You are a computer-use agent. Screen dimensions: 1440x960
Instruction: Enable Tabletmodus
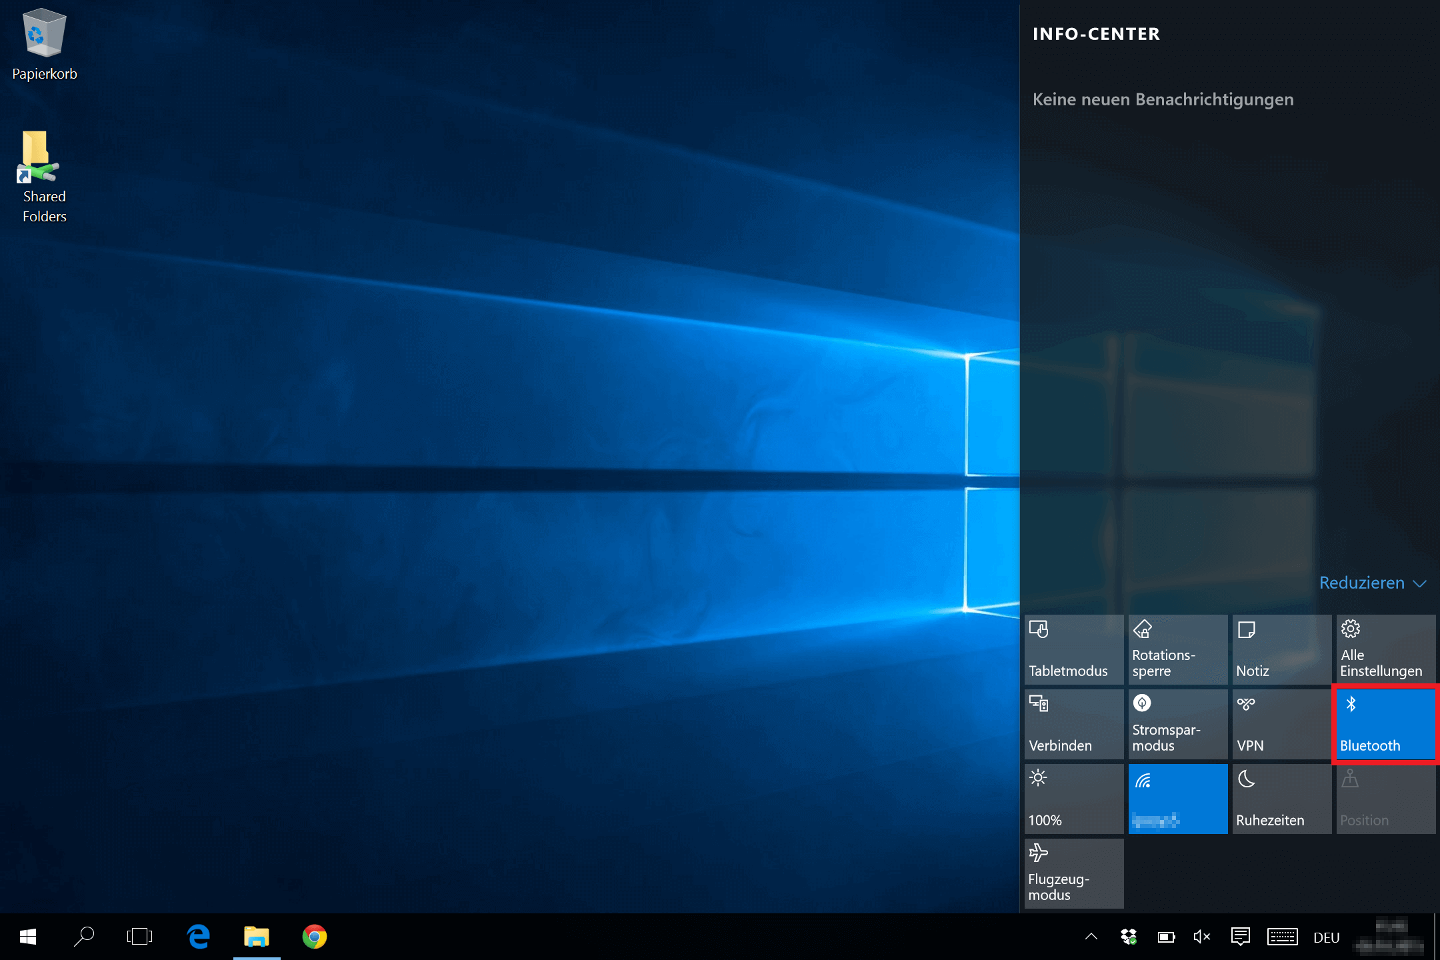[1073, 649]
